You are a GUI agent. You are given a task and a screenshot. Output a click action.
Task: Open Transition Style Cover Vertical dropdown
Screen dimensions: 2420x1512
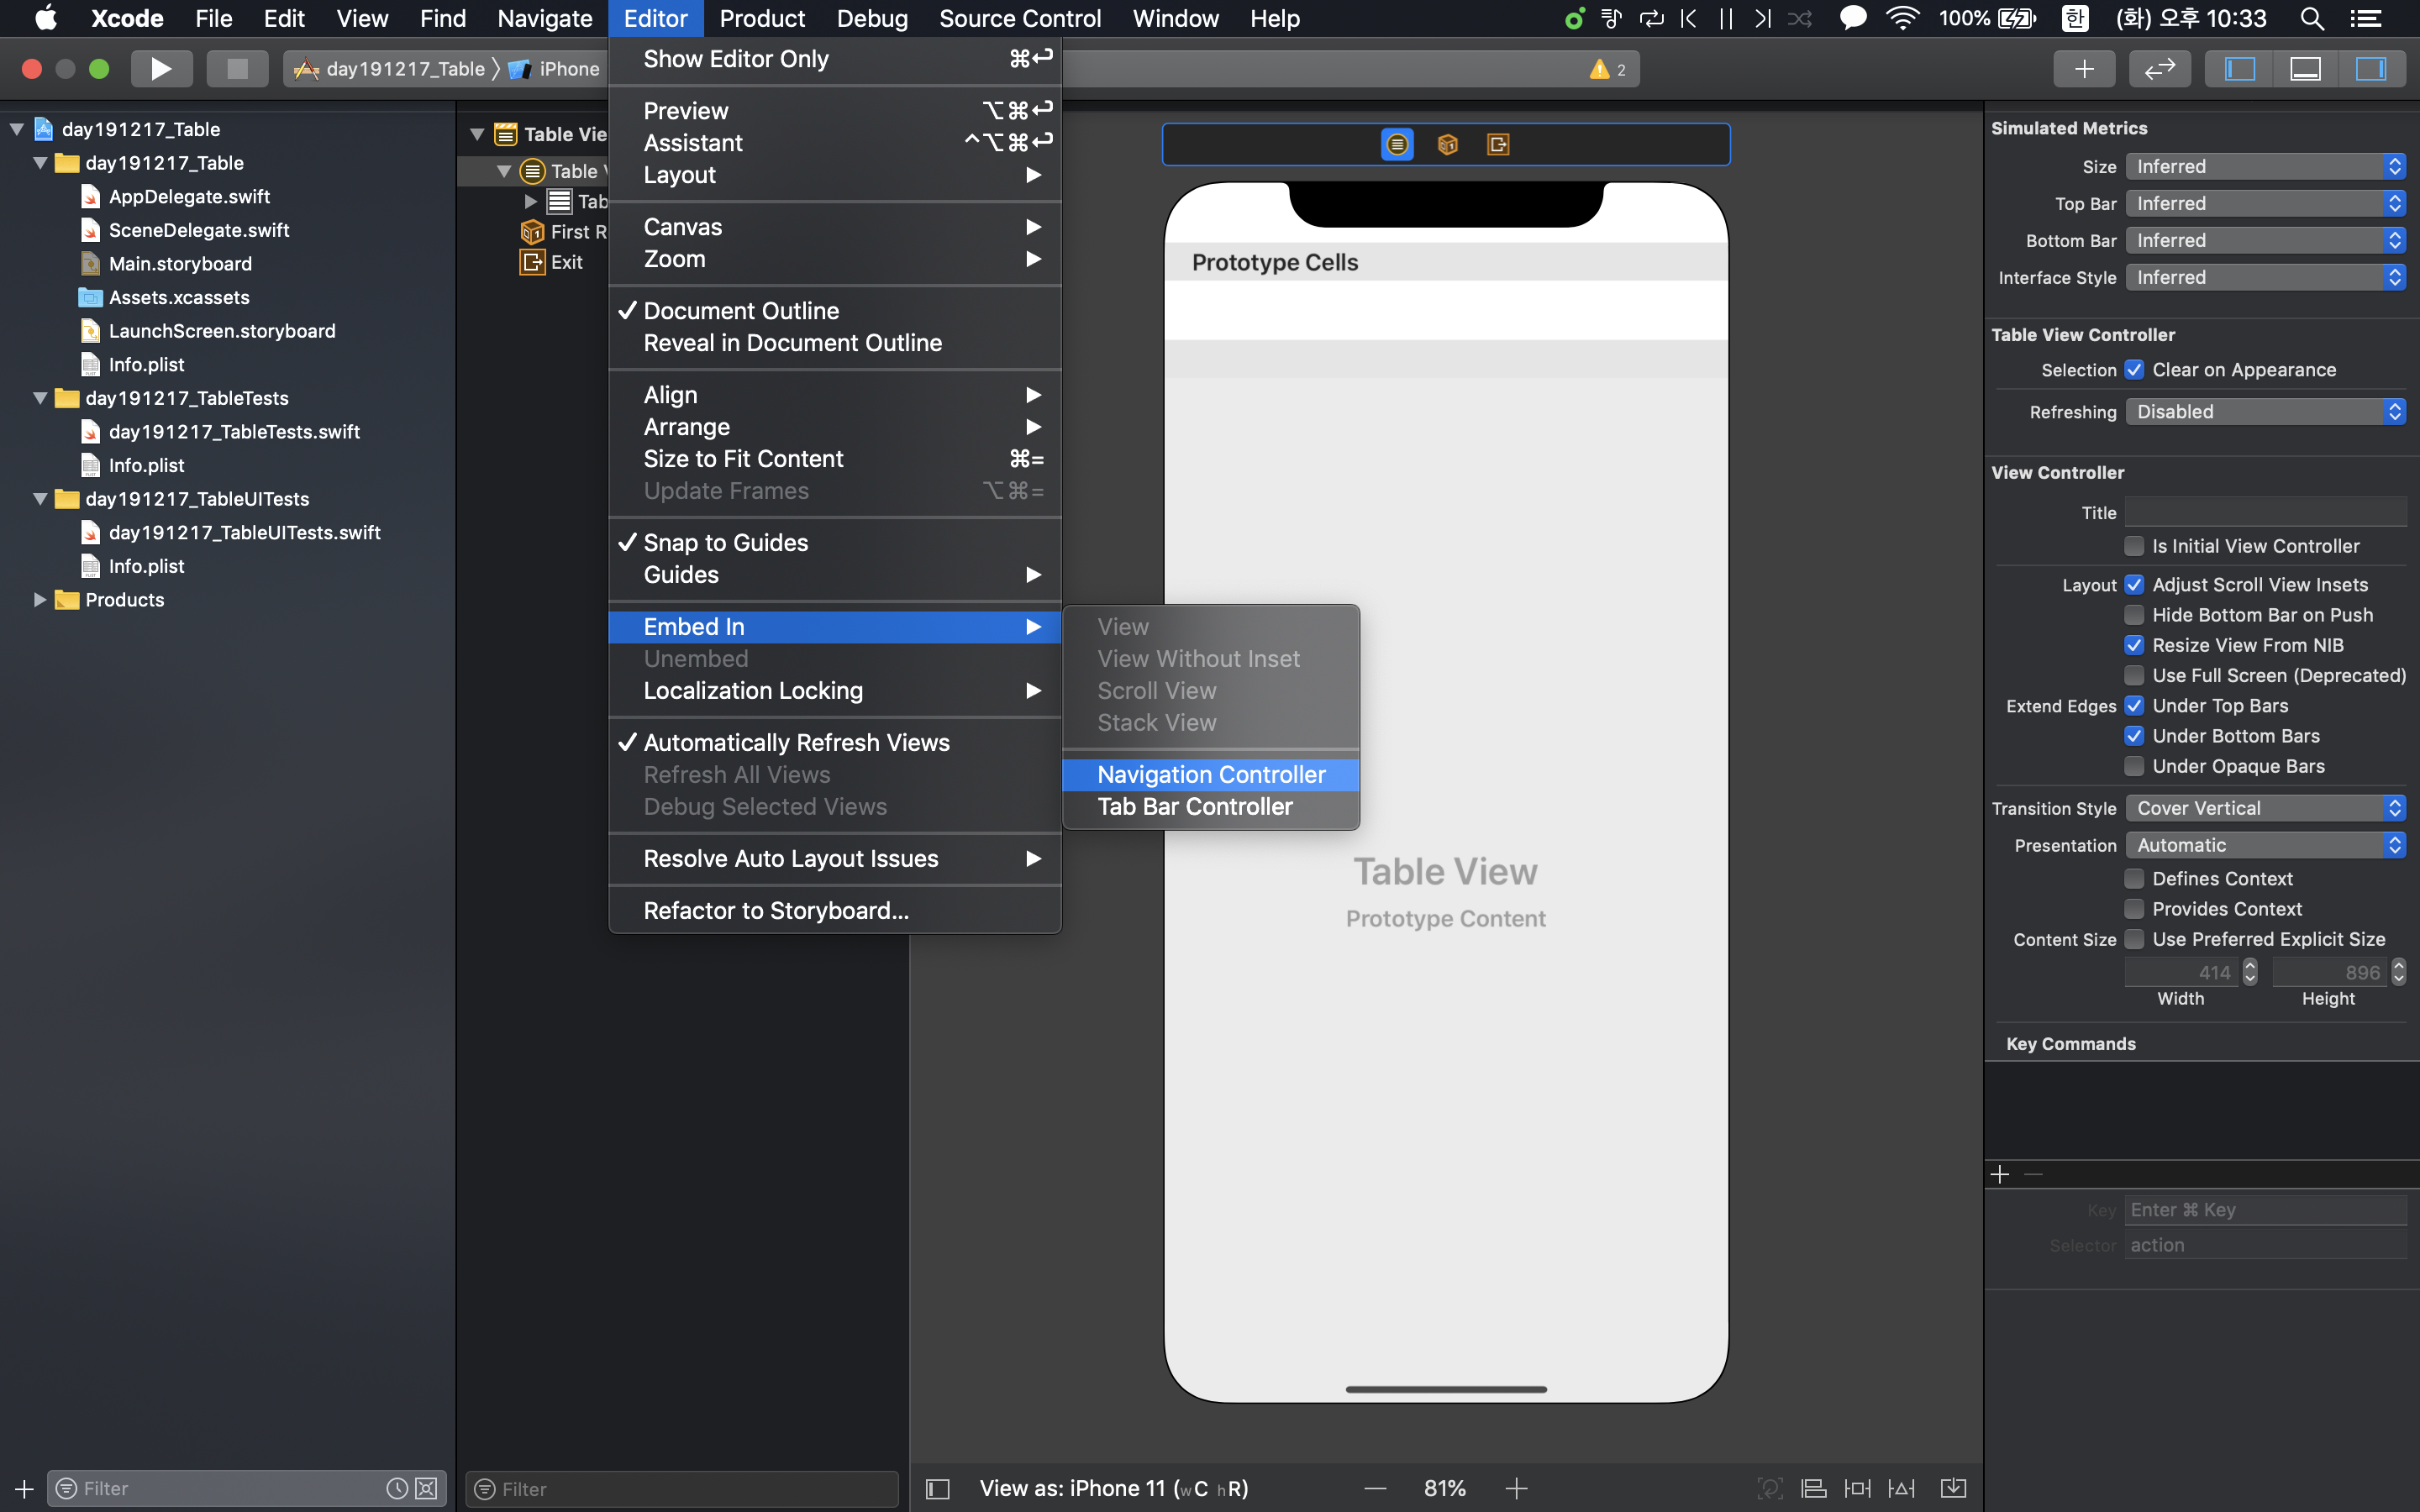tap(2265, 808)
